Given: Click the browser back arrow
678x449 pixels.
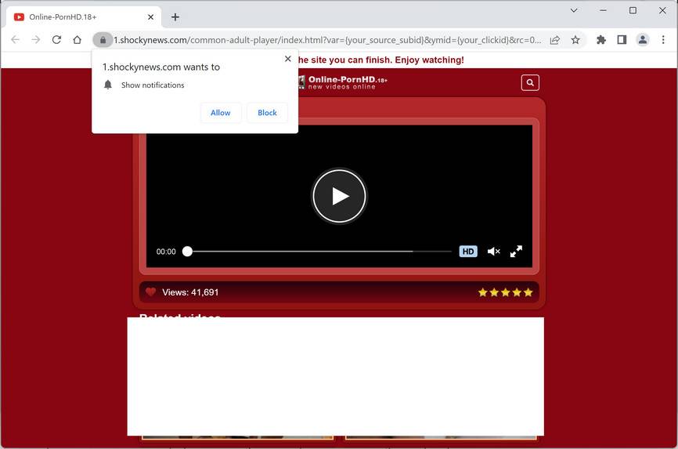Looking at the screenshot, I should click(15, 40).
